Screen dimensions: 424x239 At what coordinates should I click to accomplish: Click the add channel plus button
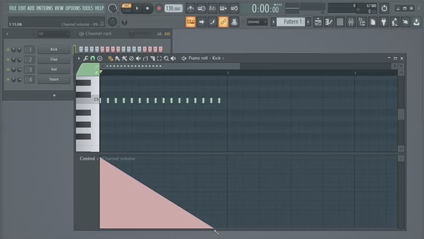click(x=54, y=95)
